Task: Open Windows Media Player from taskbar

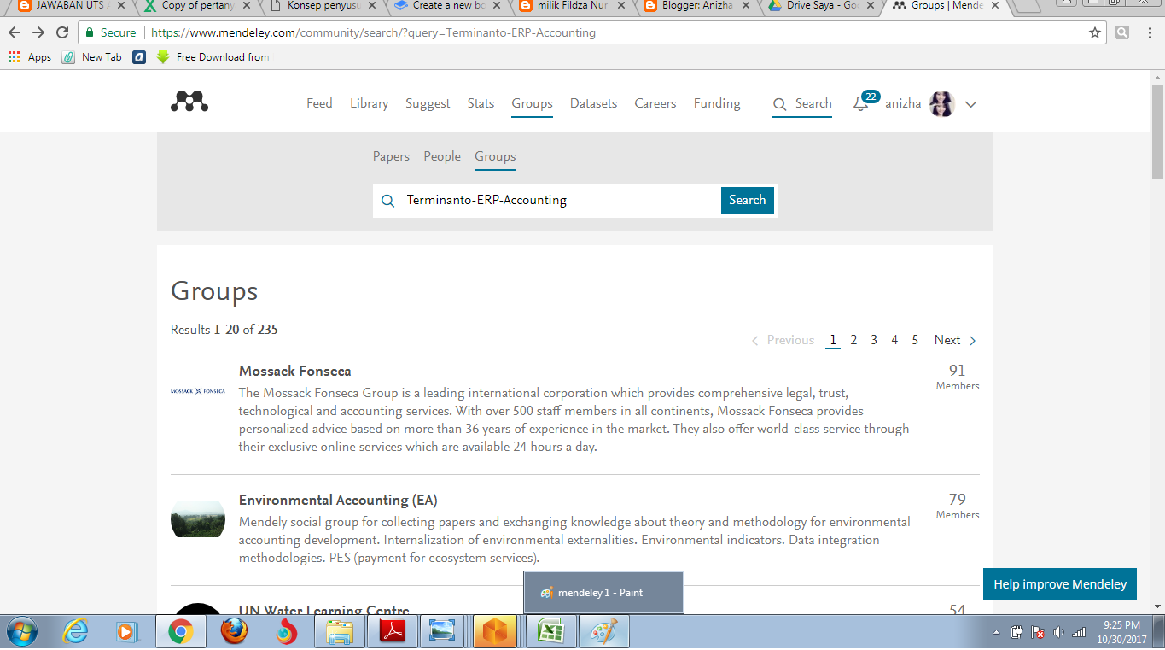Action: pyautogui.click(x=127, y=631)
